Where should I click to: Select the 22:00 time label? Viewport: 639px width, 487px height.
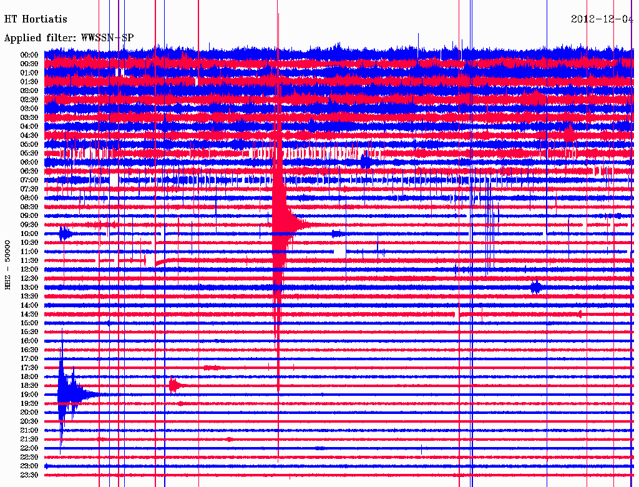tap(29, 448)
